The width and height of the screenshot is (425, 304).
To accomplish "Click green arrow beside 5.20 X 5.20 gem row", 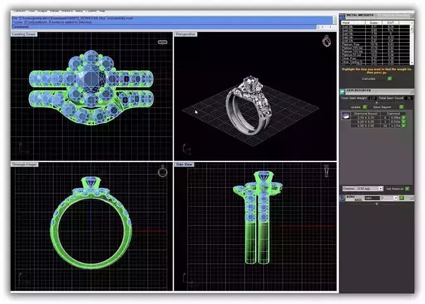I will pos(404,122).
